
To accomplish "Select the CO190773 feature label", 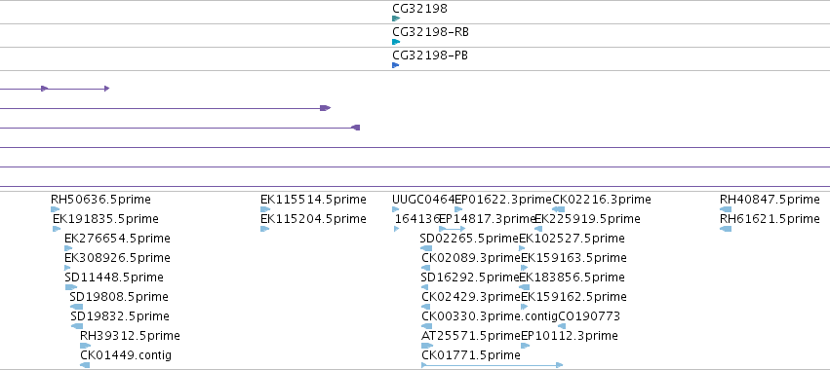I will coord(589,316).
